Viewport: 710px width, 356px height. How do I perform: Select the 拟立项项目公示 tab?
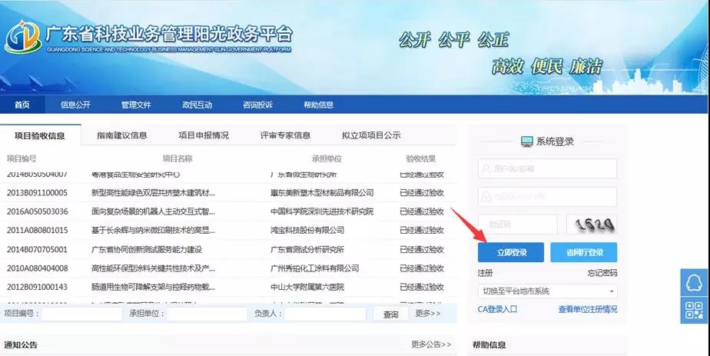point(371,135)
